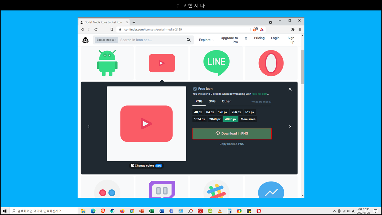The width and height of the screenshot is (382, 215).
Task: Show hidden system tray icons
Action: [334, 211]
